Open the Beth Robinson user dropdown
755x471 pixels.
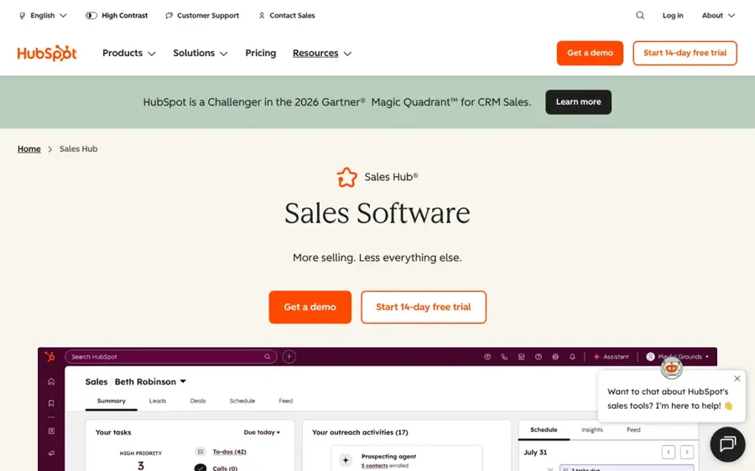(150, 381)
